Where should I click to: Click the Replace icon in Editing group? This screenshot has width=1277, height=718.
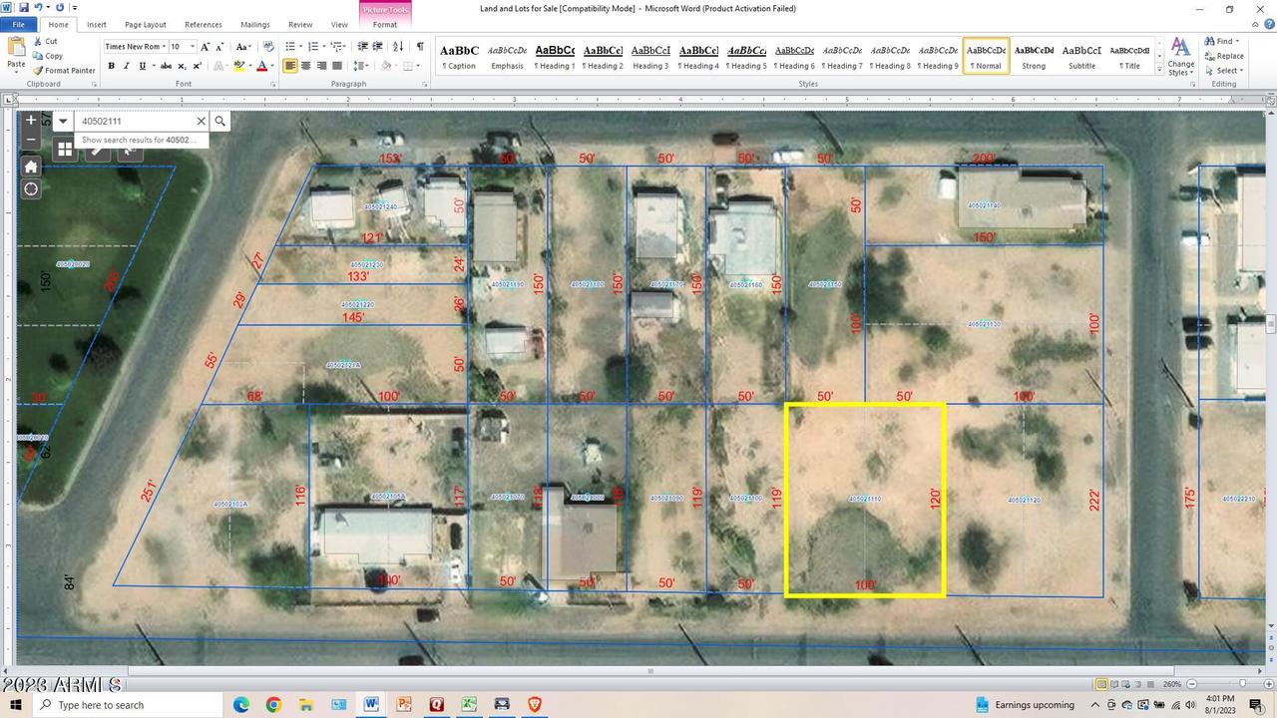coord(1223,56)
